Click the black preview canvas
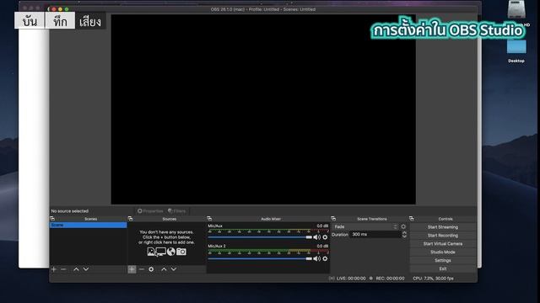 [x=263, y=109]
